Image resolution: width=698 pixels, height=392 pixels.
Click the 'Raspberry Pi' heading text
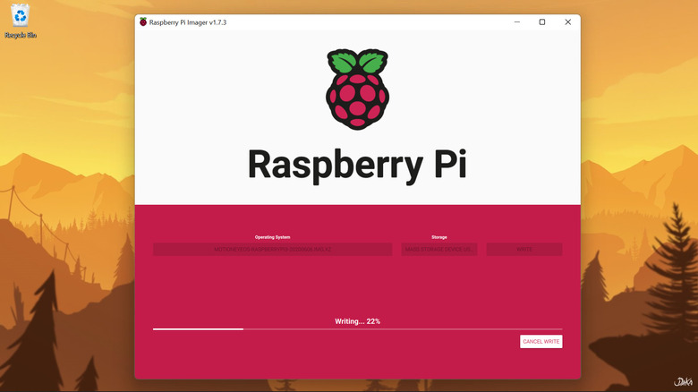coord(357,166)
